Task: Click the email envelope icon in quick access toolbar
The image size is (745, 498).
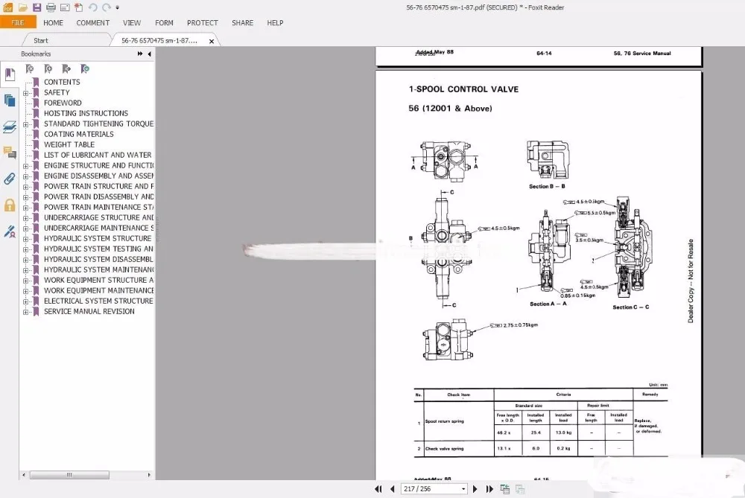Action: point(65,7)
